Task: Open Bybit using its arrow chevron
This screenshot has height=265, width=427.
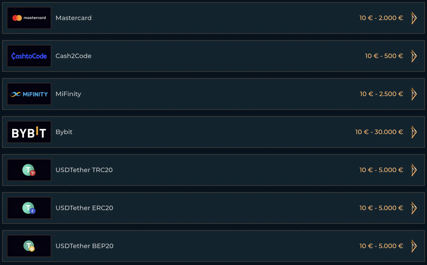Action: pos(414,132)
